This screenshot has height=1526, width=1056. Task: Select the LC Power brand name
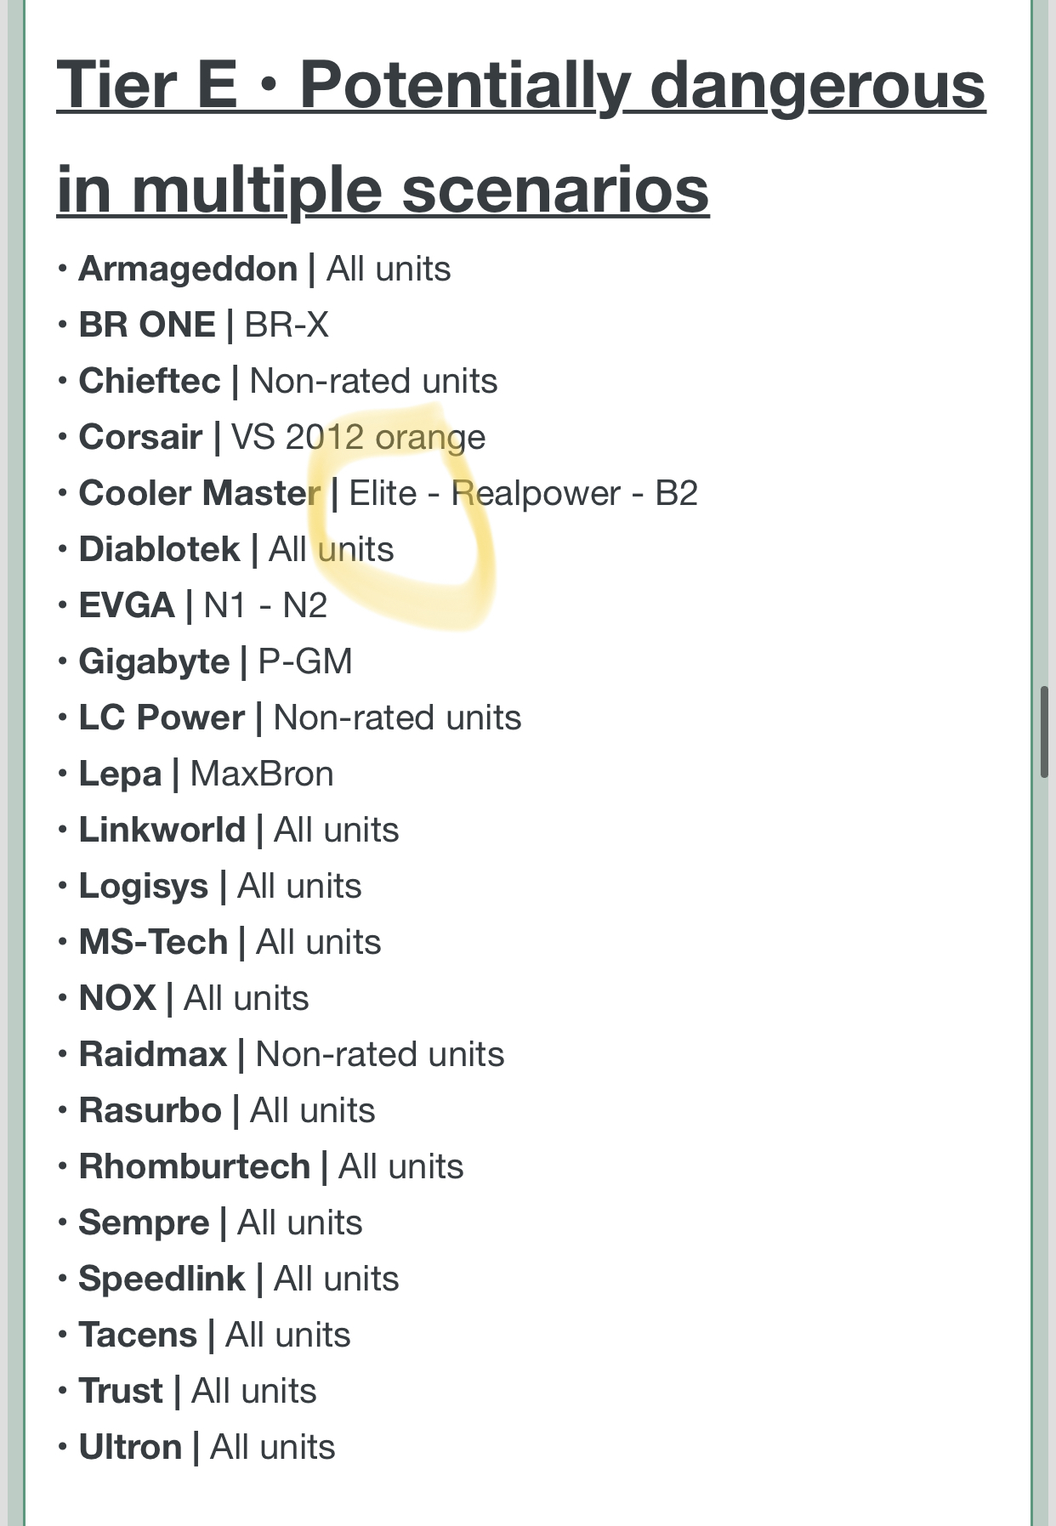coord(161,718)
